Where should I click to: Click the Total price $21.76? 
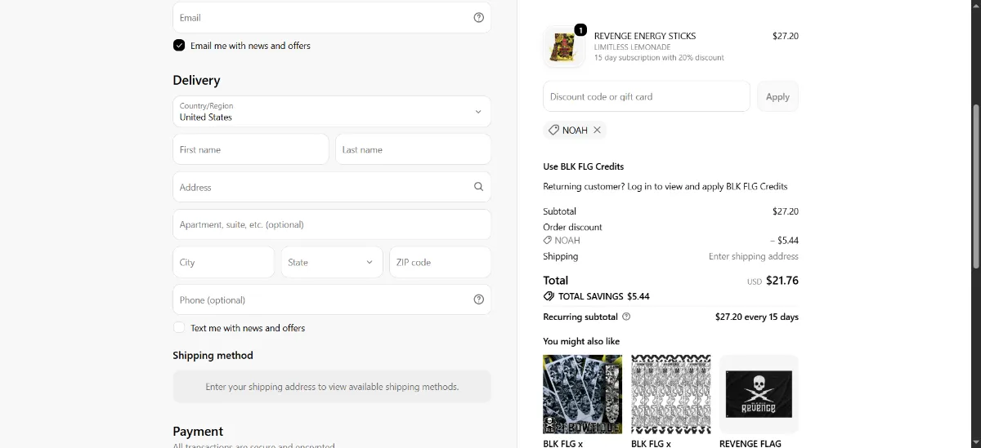tap(782, 280)
